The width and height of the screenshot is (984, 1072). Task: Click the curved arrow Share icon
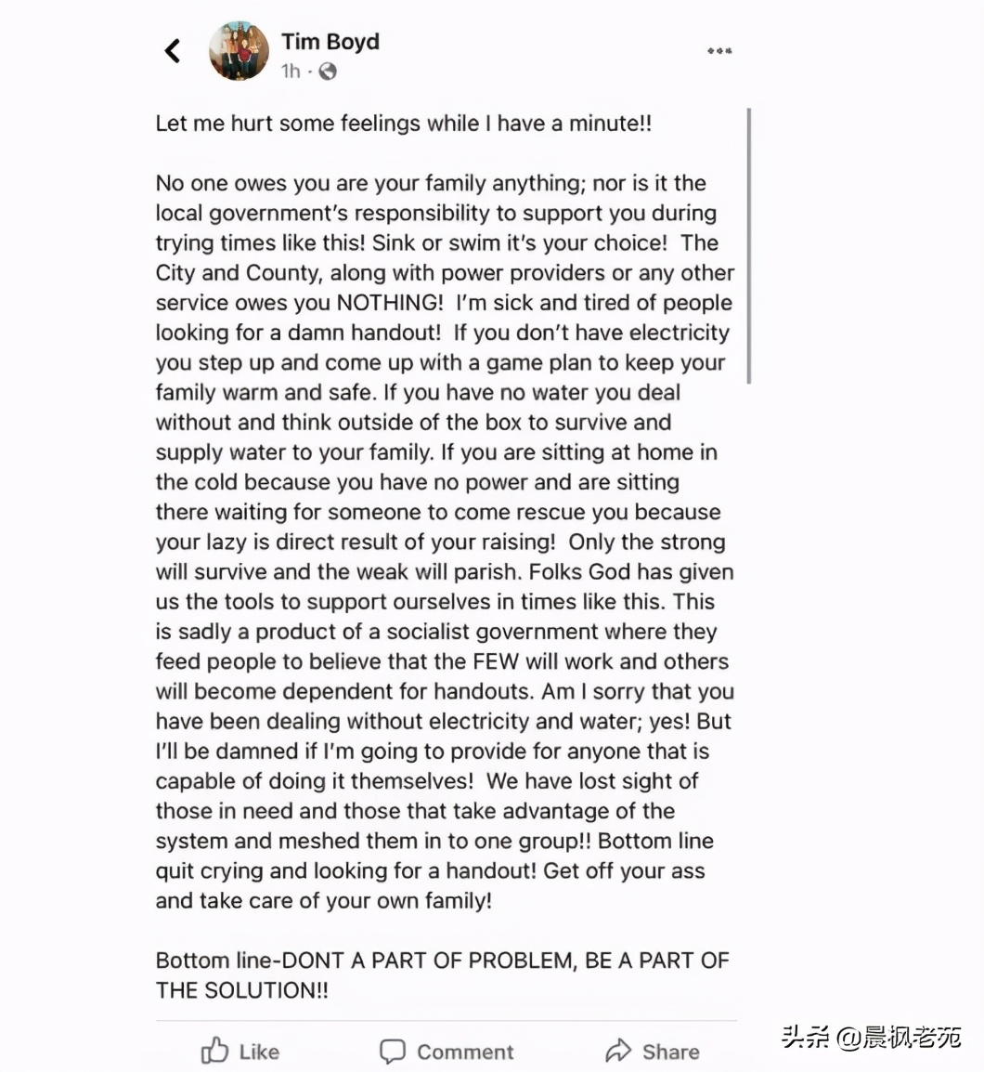coord(618,1051)
